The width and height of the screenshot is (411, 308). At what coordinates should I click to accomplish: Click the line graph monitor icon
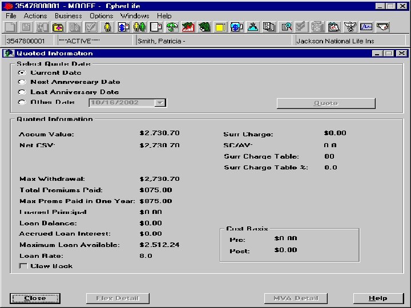pos(366,27)
